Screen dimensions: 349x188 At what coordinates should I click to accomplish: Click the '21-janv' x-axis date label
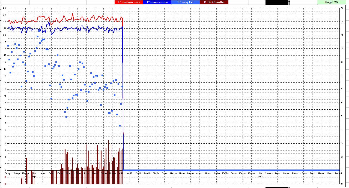tap(182, 173)
